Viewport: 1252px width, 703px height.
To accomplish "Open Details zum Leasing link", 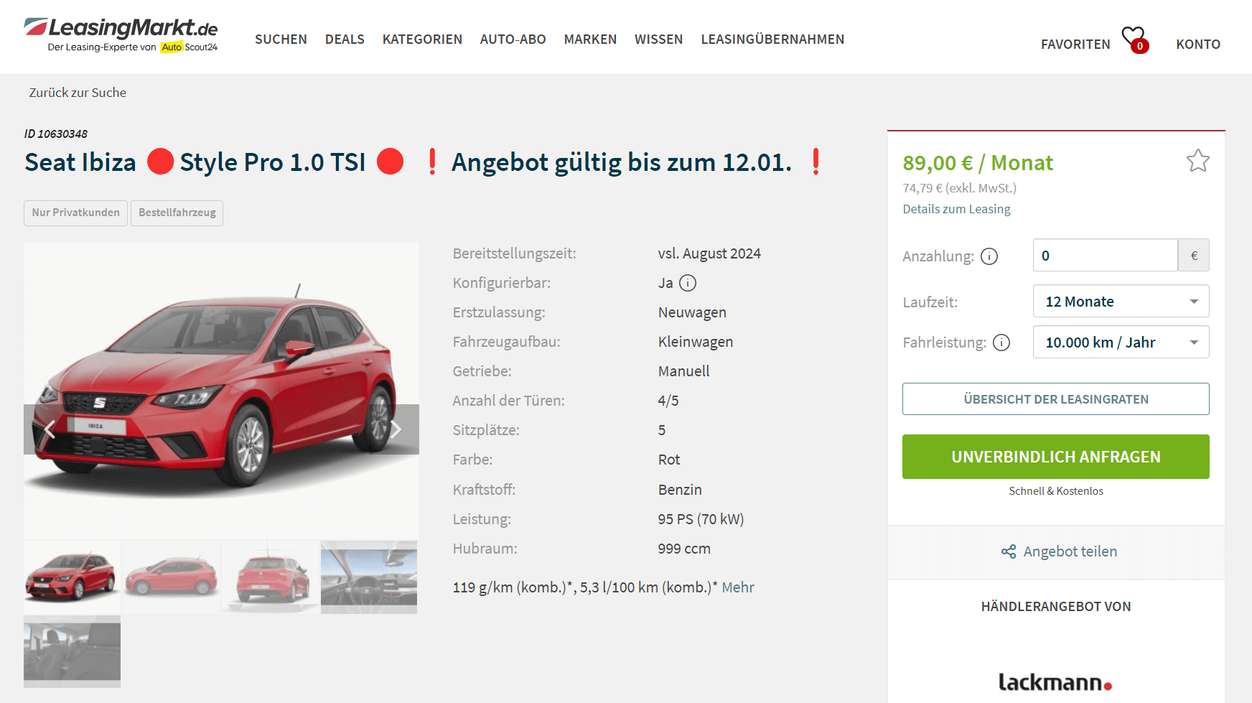I will click(x=956, y=209).
